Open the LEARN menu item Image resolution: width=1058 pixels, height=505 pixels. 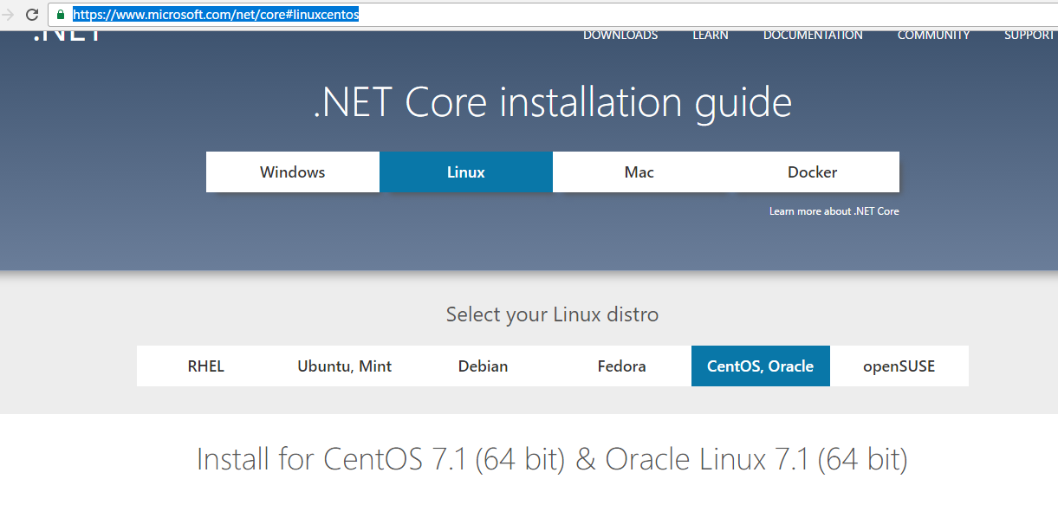click(x=711, y=36)
